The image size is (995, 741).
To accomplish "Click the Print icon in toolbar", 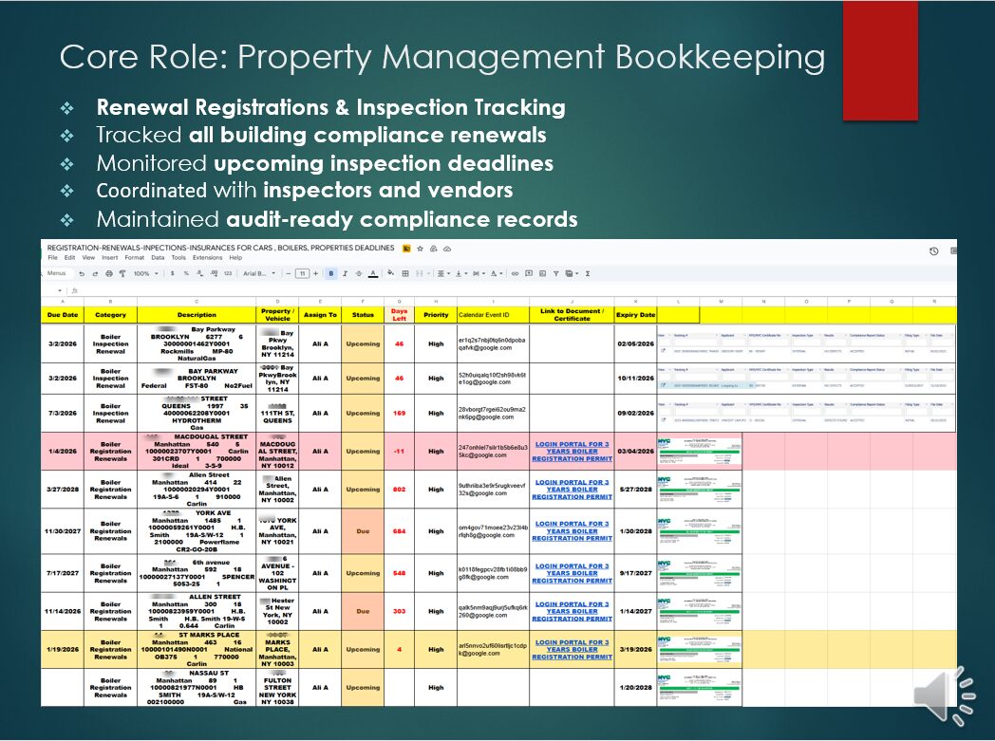I will coord(108,273).
